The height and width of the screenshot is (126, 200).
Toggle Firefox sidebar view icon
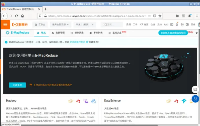pyautogui.click(x=184, y=16)
